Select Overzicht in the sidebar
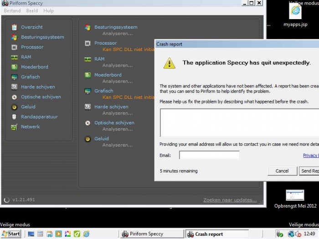 click(32, 27)
